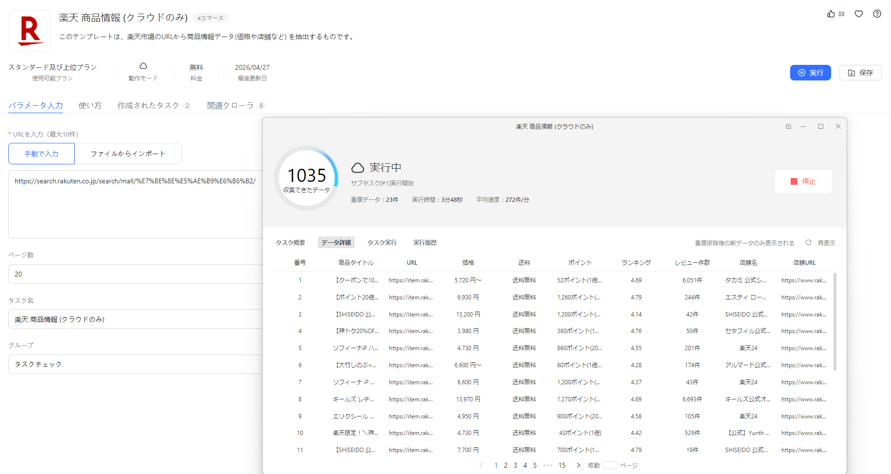Open the 関連クローラ tab
The image size is (891, 474).
(236, 105)
